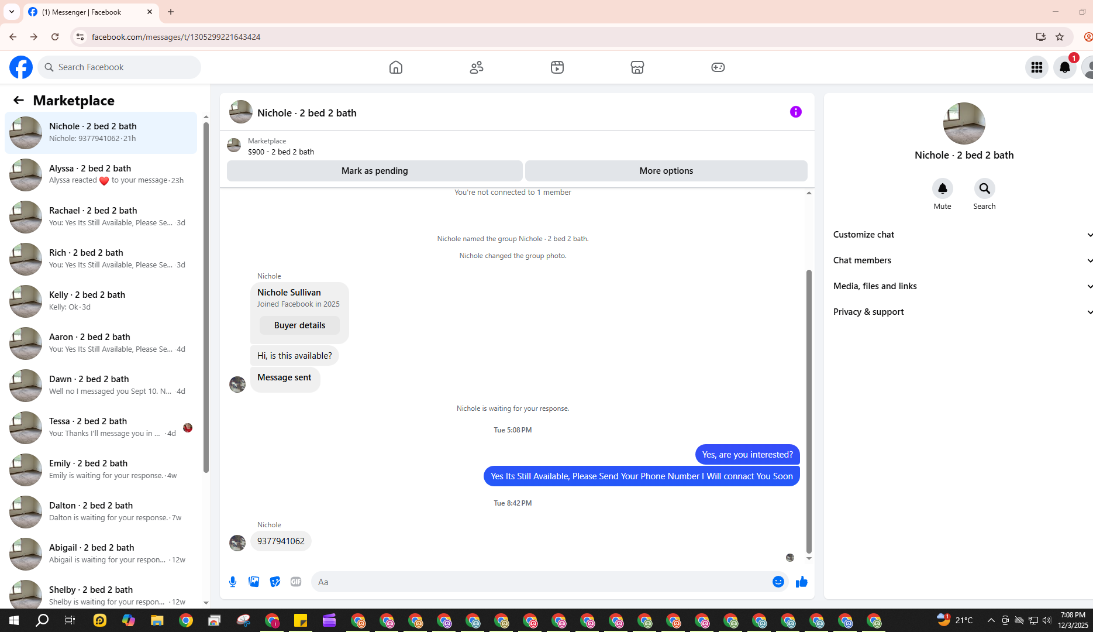Show hidden system tray icons
Image resolution: width=1093 pixels, height=632 pixels.
click(991, 620)
